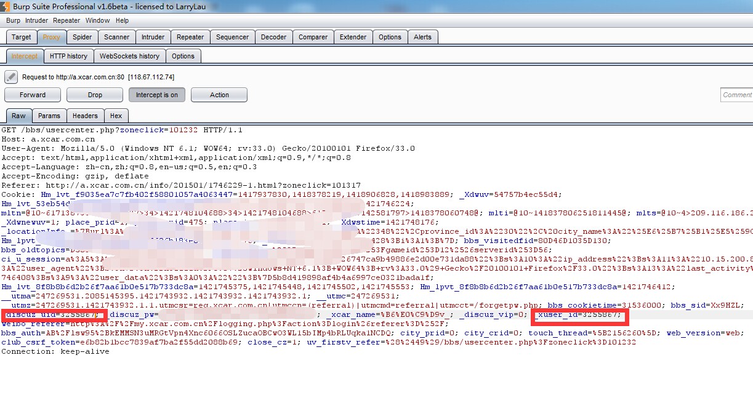Click the Burp Suite title bar icon

tap(6, 6)
